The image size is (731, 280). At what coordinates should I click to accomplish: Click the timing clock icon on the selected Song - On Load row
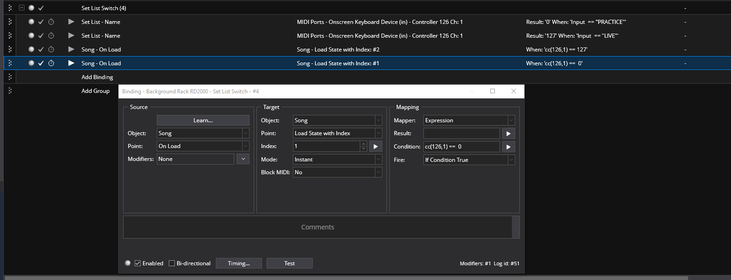pos(51,63)
